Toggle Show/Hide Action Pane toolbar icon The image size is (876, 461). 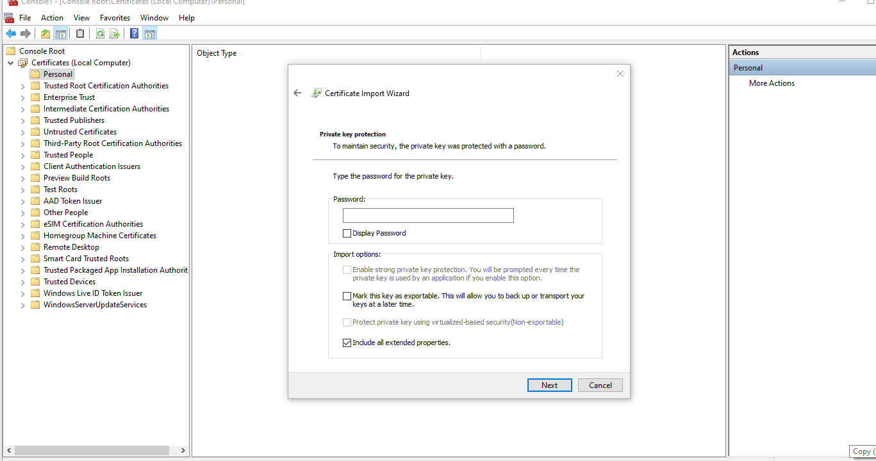[150, 33]
